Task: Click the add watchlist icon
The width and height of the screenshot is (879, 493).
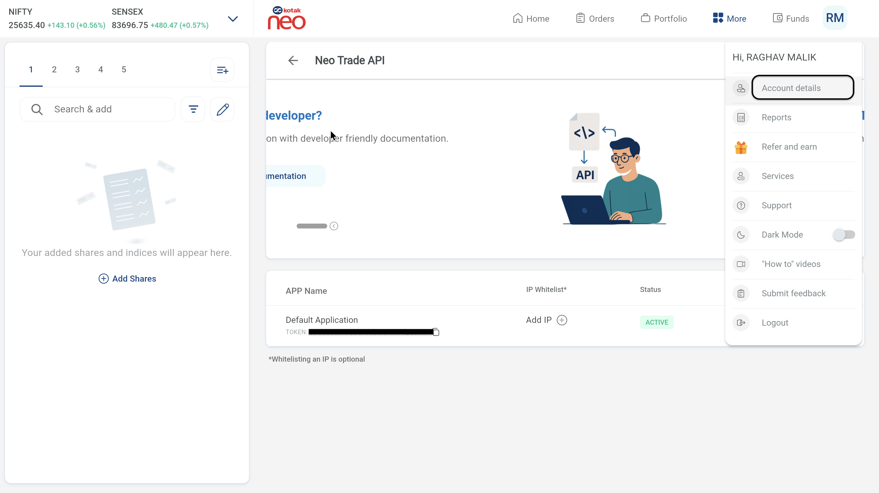Action: coord(222,70)
